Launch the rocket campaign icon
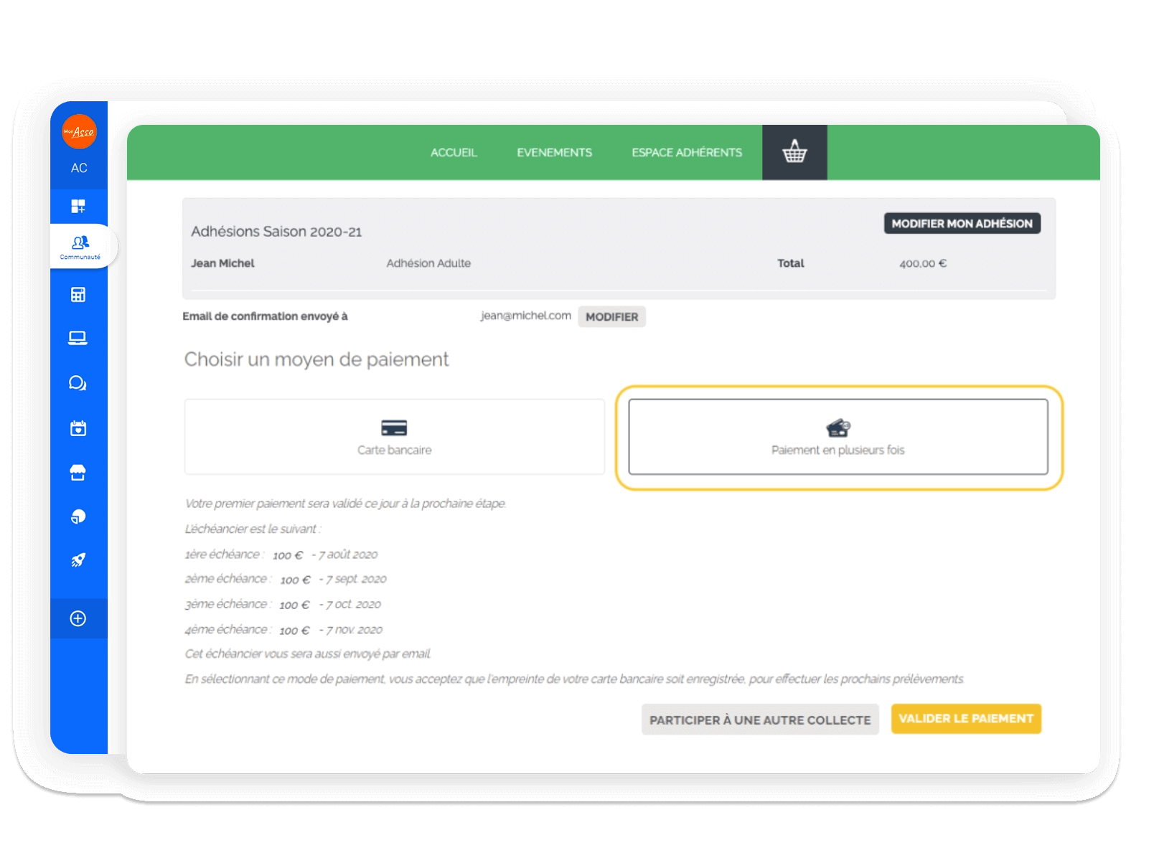Viewport: 1154px width, 863px height. 79,561
